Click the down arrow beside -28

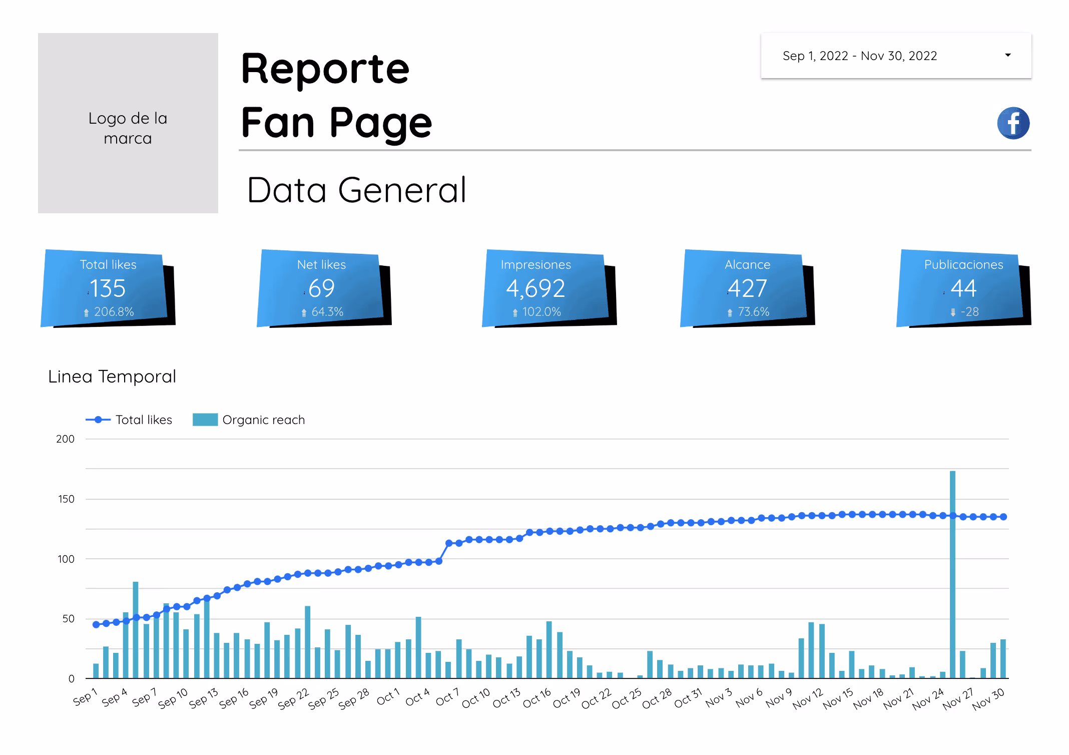pos(953,312)
